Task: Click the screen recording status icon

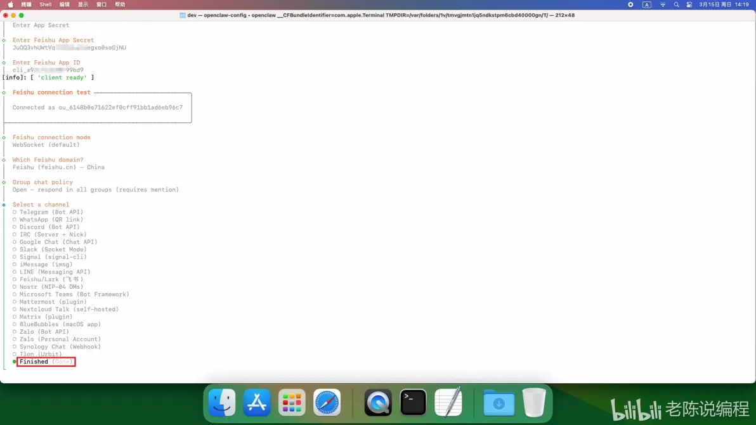Action: click(x=630, y=4)
